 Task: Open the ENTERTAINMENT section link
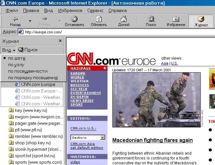(86, 93)
